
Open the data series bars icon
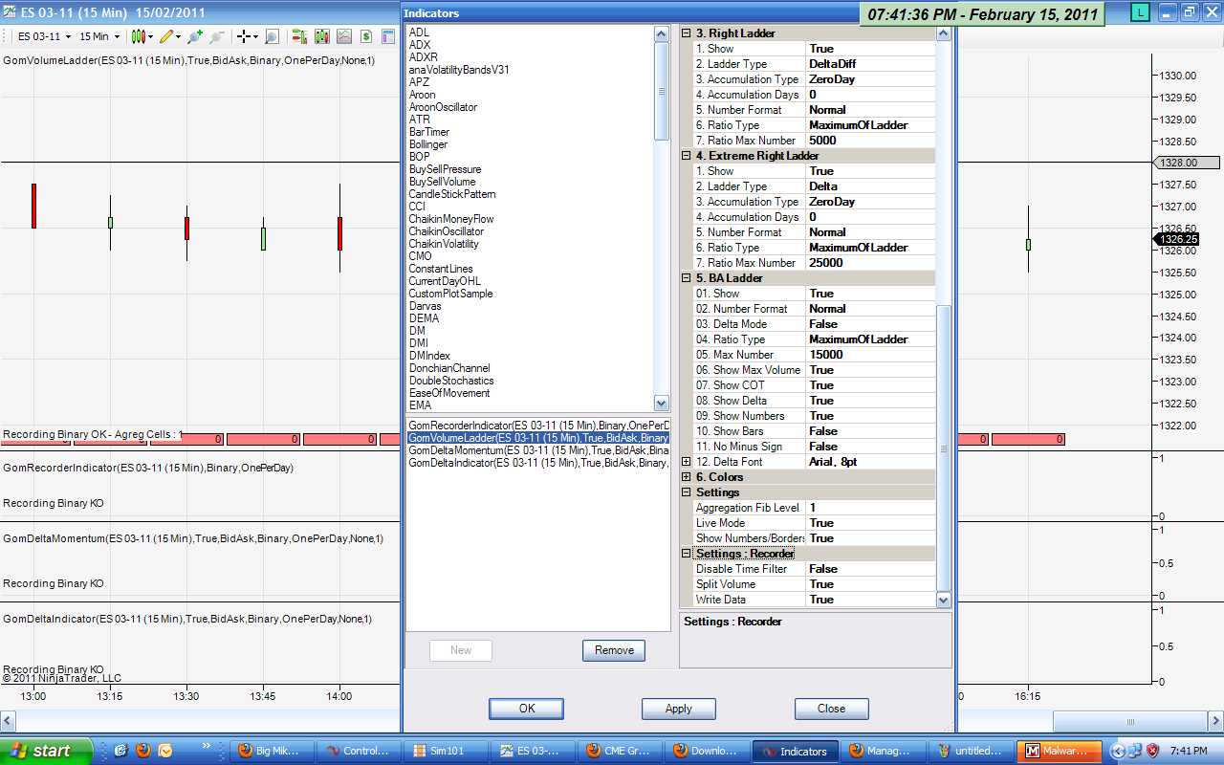[321, 36]
